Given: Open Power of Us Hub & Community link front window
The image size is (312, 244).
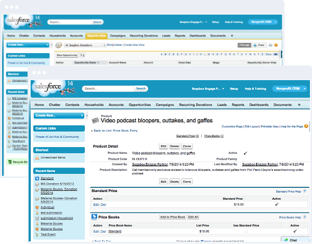Looking at the screenshot, I should point(57,137).
